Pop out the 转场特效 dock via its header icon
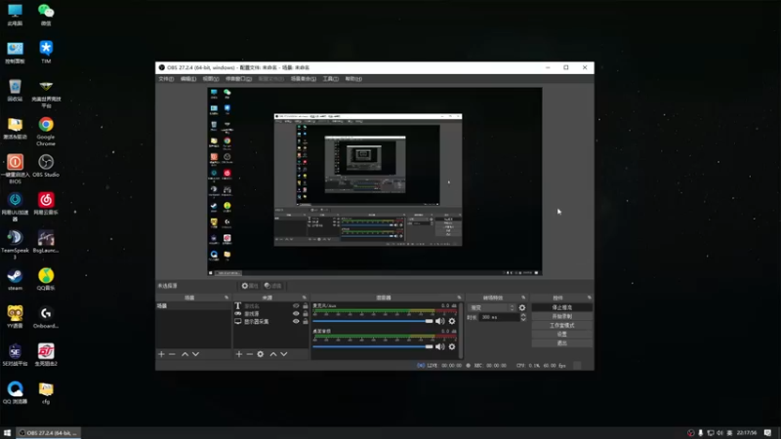 (x=523, y=298)
